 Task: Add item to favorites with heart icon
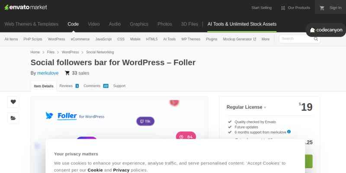[x=13, y=102]
